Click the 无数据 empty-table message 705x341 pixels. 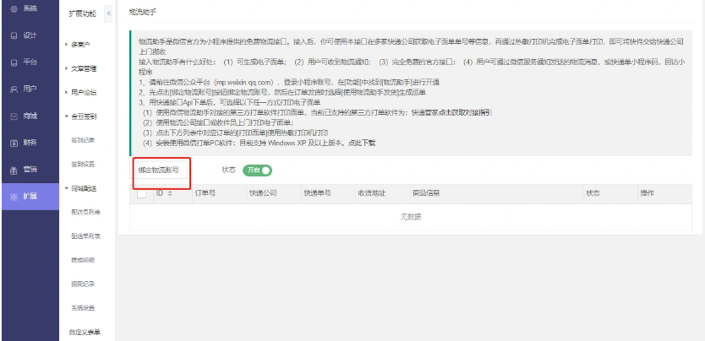pyautogui.click(x=411, y=217)
